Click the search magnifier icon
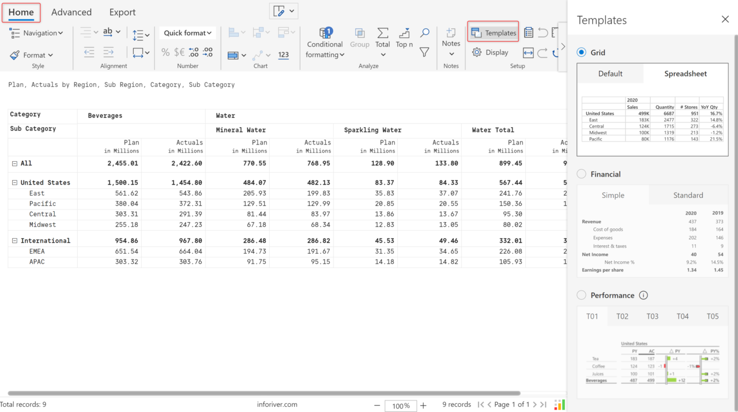Viewport: 738px width, 412px height. 424,33
